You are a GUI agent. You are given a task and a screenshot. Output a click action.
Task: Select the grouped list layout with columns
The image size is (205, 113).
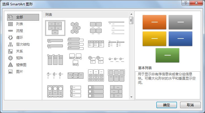[96, 75]
